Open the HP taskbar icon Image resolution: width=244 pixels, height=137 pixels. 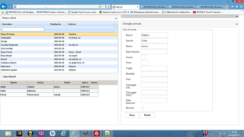click(x=52, y=133)
